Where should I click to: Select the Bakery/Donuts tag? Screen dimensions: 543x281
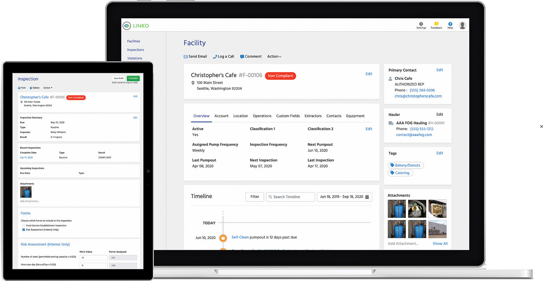(406, 165)
